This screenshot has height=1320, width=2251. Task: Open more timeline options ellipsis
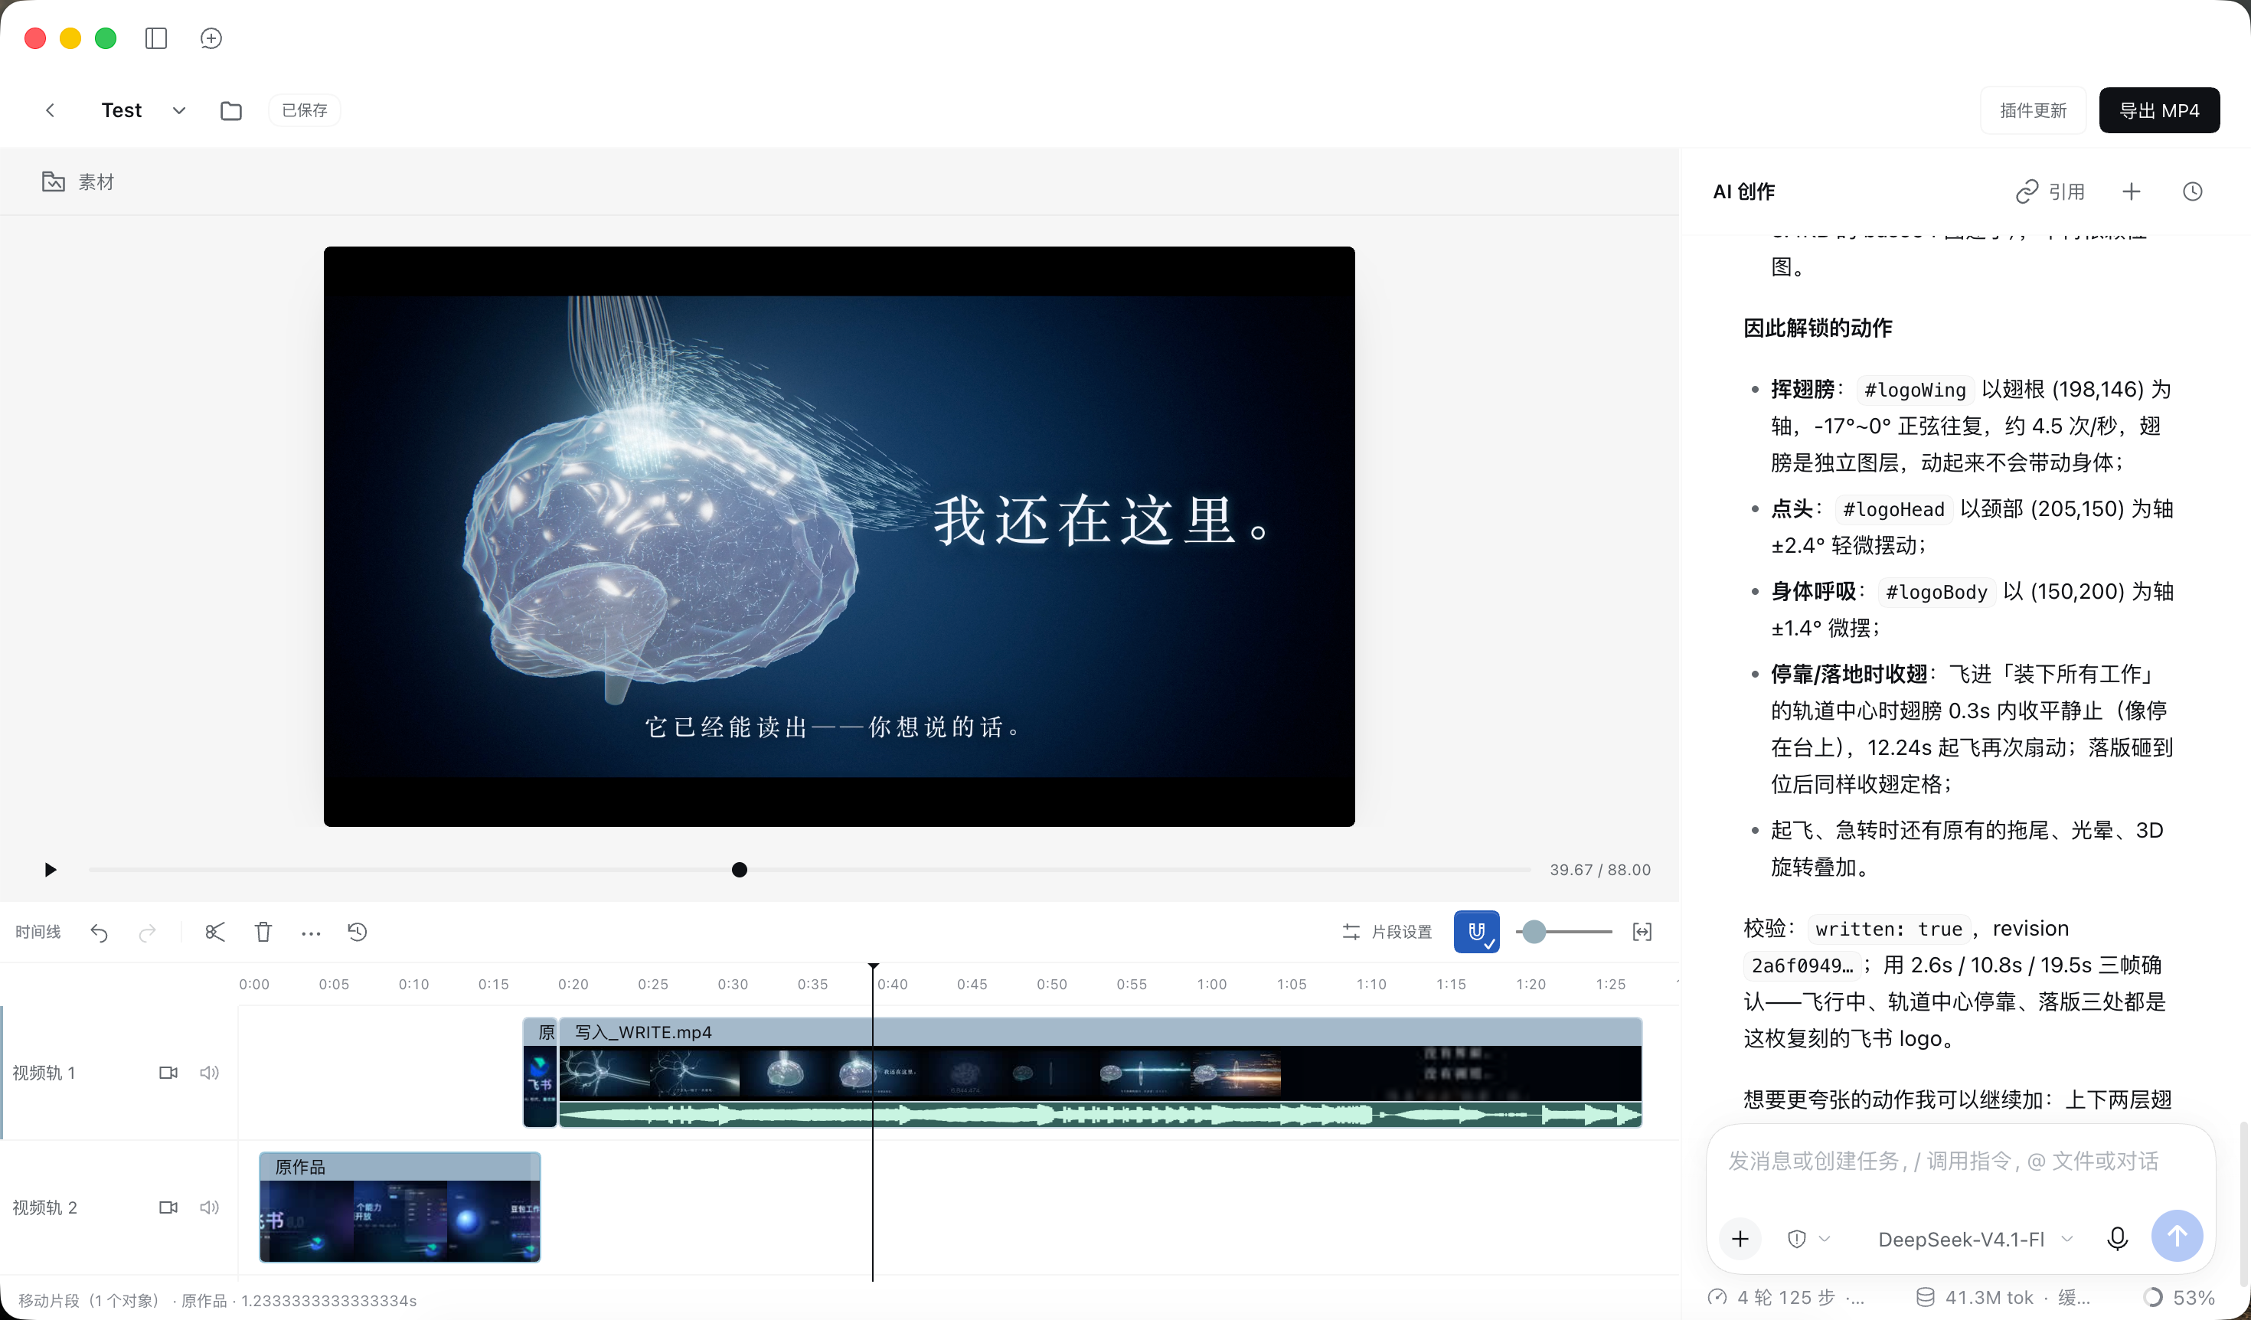point(311,933)
